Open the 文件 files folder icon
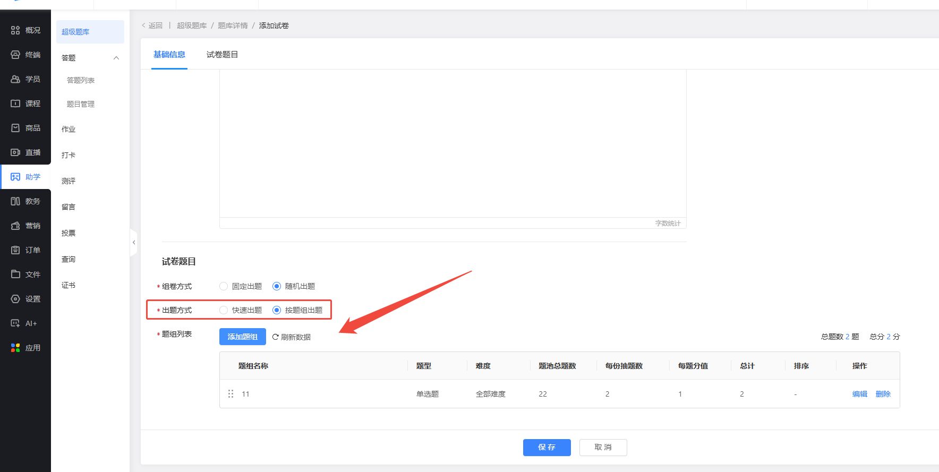This screenshot has height=472, width=939. (x=15, y=274)
